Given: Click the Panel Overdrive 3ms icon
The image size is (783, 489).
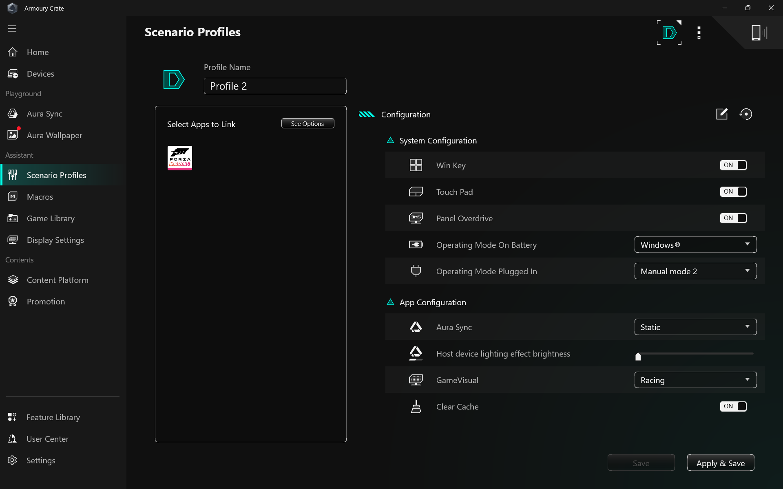Looking at the screenshot, I should click(416, 218).
